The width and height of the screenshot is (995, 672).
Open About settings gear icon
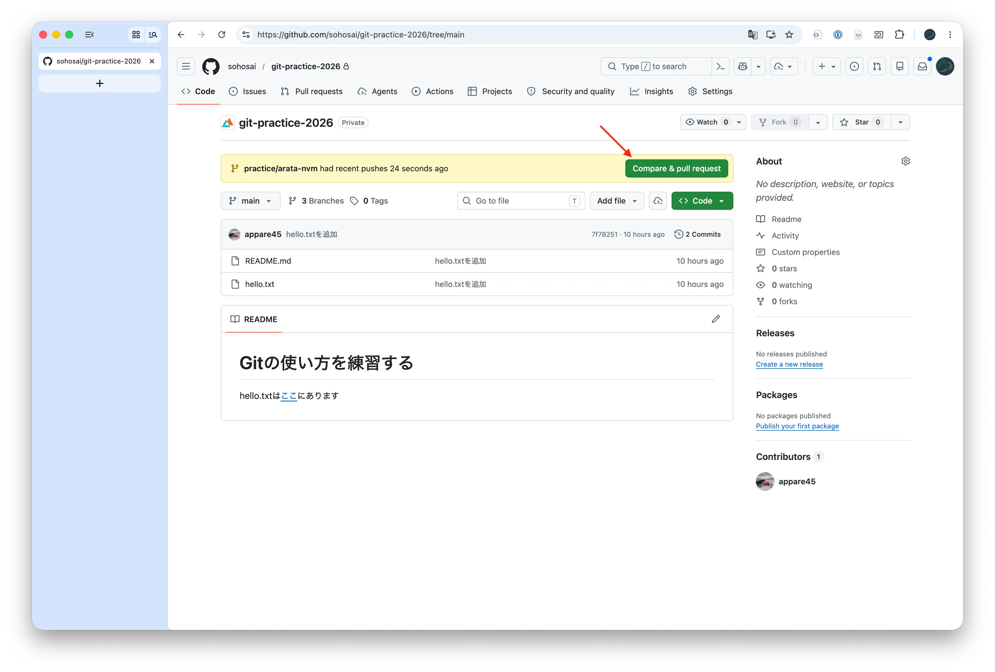click(x=905, y=161)
